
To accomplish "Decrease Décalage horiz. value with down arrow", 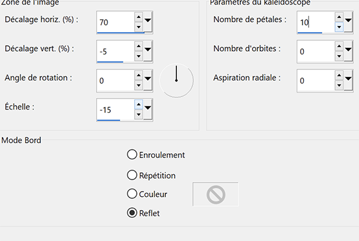I will [x=139, y=27].
